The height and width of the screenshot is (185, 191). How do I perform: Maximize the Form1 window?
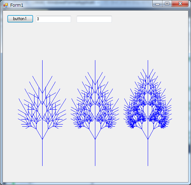point(167,4)
